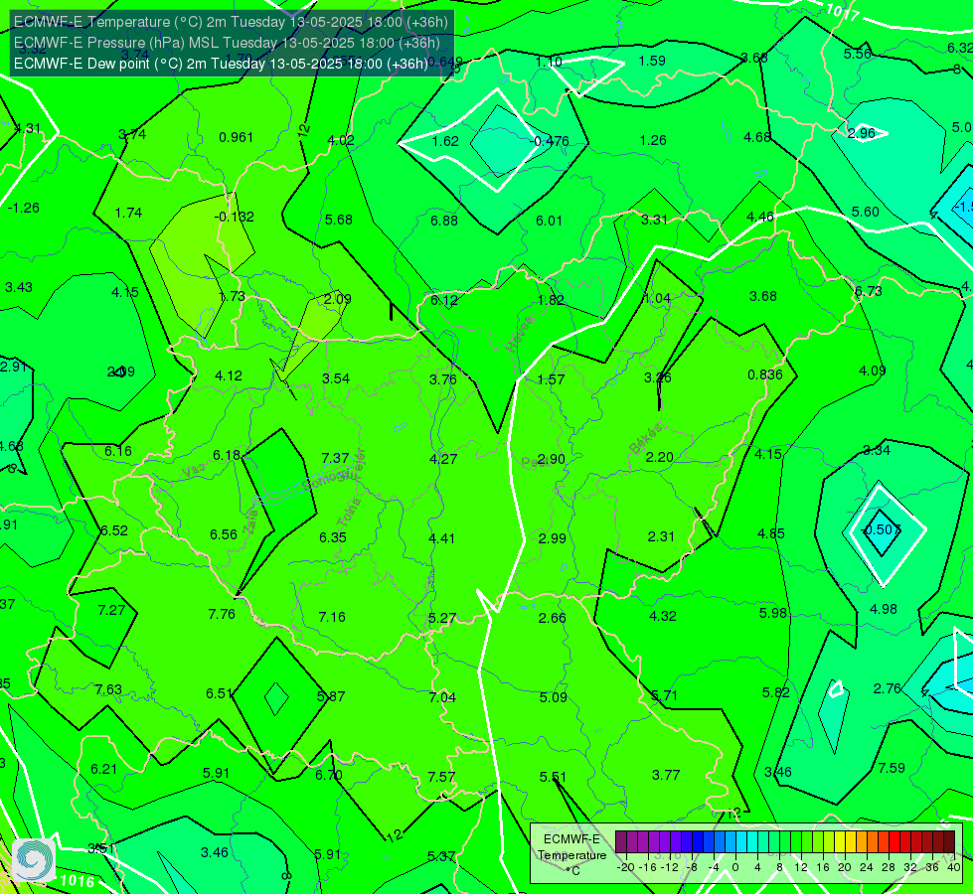Image resolution: width=973 pixels, height=894 pixels.
Task: Click the dew point value 3.77
Action: [666, 774]
